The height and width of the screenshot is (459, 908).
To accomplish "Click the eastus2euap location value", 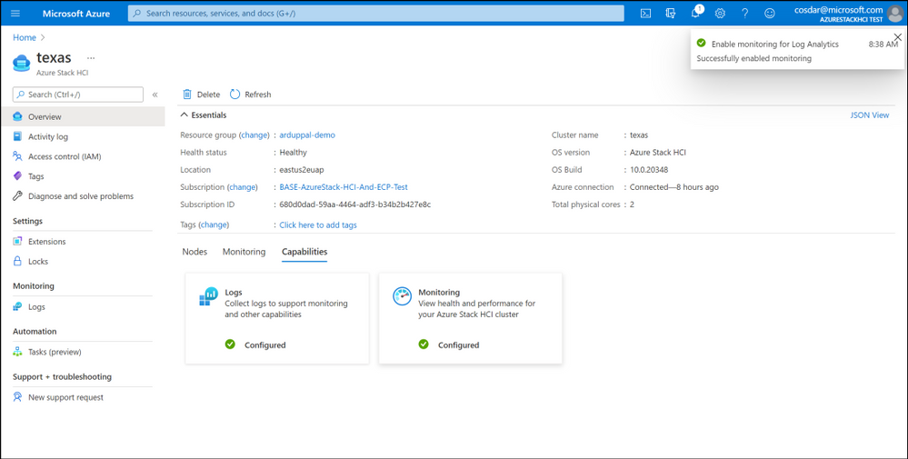I will coord(302,170).
